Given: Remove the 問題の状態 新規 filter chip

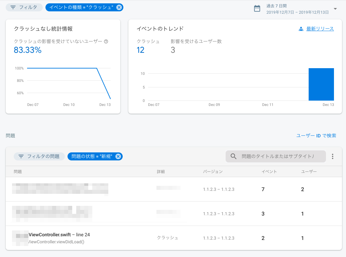Looking at the screenshot, I should tap(118, 156).
